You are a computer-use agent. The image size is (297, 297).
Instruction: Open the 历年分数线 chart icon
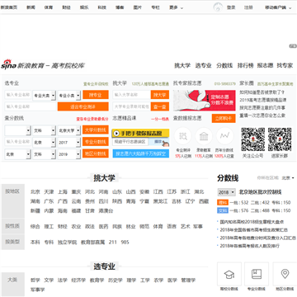(x=224, y=136)
